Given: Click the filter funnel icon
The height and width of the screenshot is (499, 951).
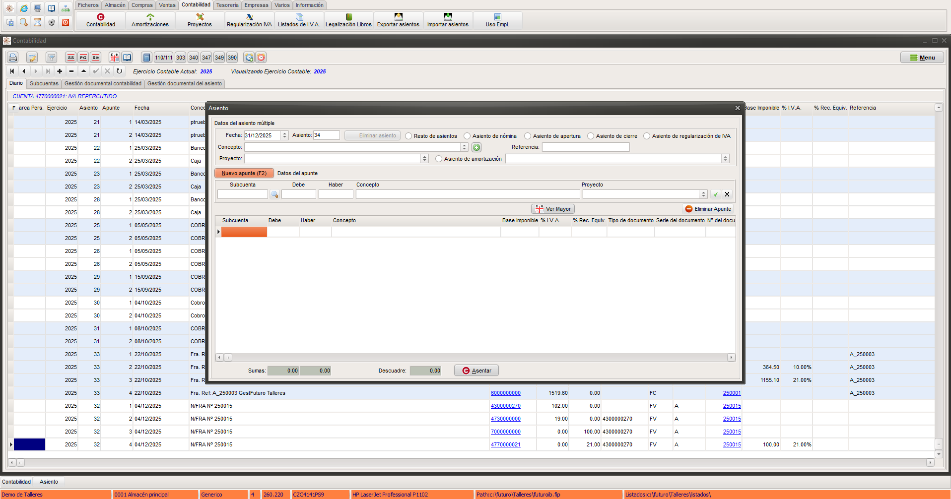Looking at the screenshot, I should point(52,58).
